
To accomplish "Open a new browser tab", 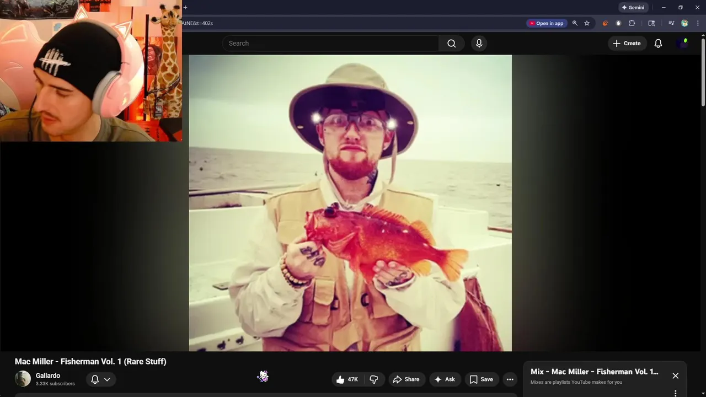I will click(x=185, y=7).
